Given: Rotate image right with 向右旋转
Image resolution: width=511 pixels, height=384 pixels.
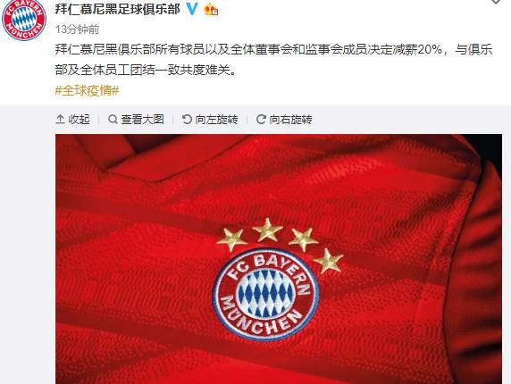Looking at the screenshot, I should point(284,120).
